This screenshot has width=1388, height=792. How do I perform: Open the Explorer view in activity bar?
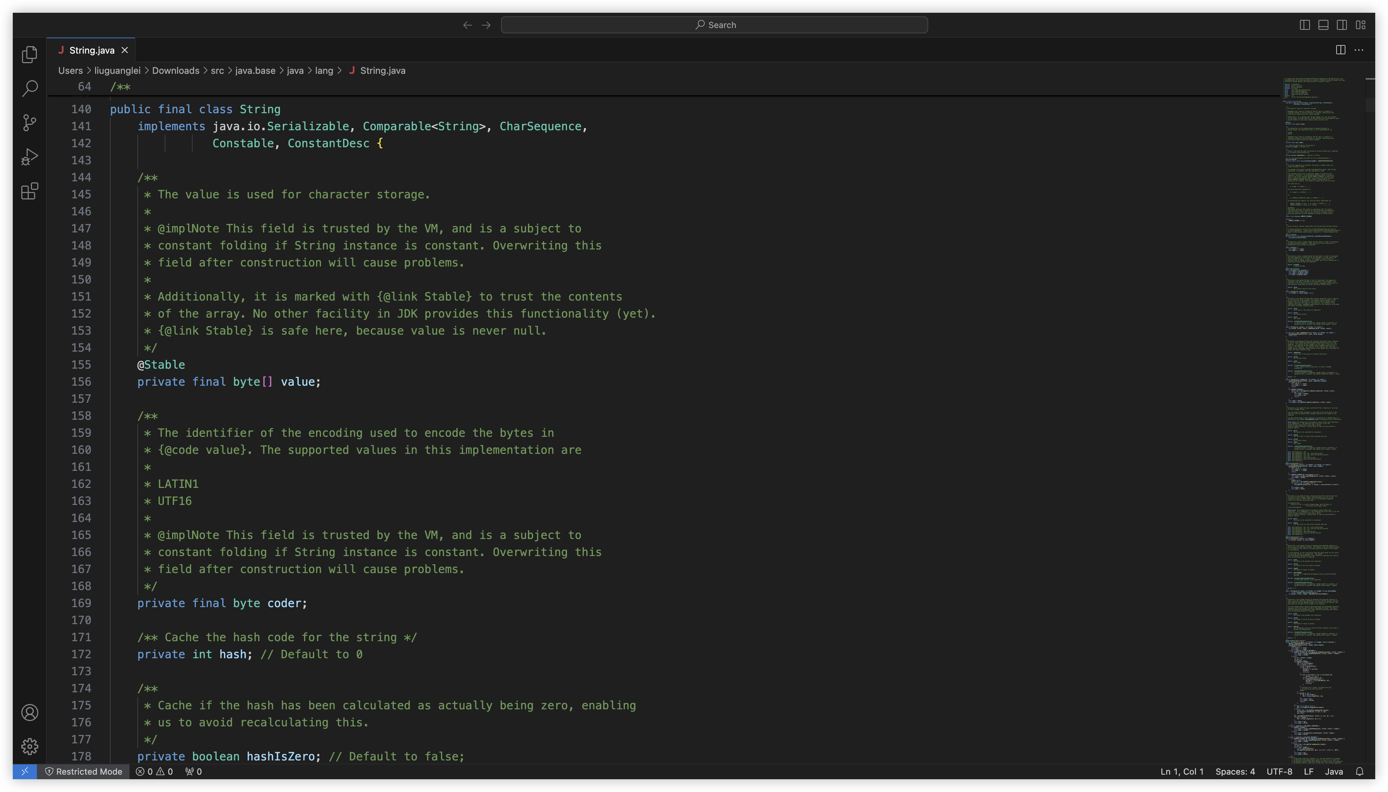click(x=30, y=54)
